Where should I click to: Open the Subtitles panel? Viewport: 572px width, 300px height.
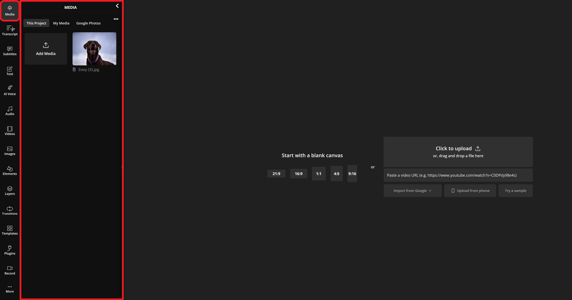click(10, 50)
